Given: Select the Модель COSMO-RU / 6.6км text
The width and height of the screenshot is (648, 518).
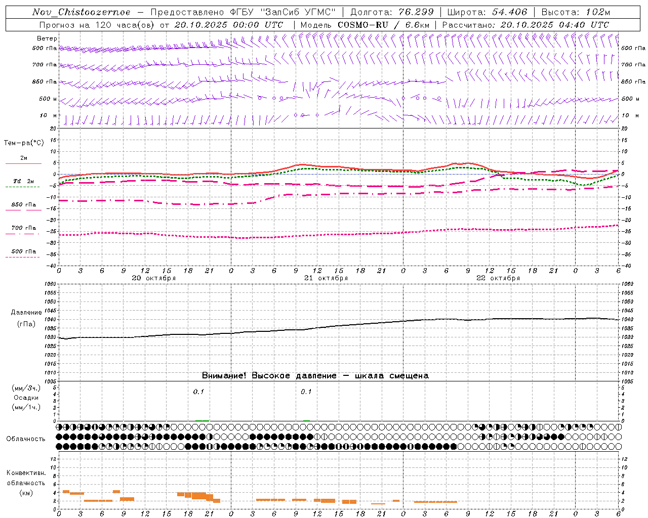Looking at the screenshot, I should click(x=365, y=25).
